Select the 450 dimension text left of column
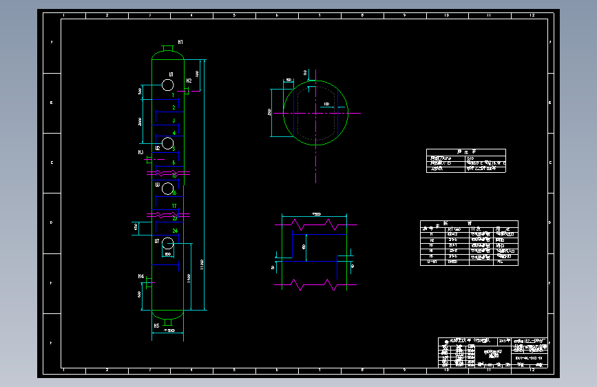The image size is (597, 387). coord(136,227)
